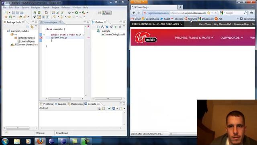257x145 pixels.
Task: Collapse all in the Outline view
Action: click(x=98, y=27)
